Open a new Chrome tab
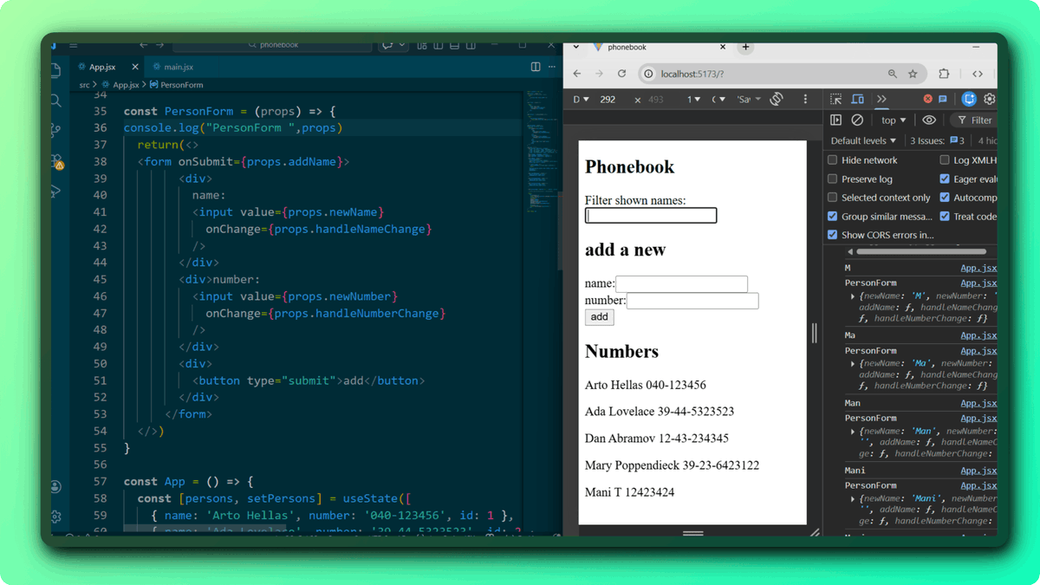 click(746, 47)
